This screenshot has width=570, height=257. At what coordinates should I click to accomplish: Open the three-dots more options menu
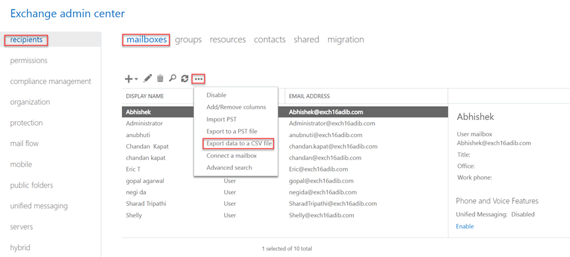(198, 78)
